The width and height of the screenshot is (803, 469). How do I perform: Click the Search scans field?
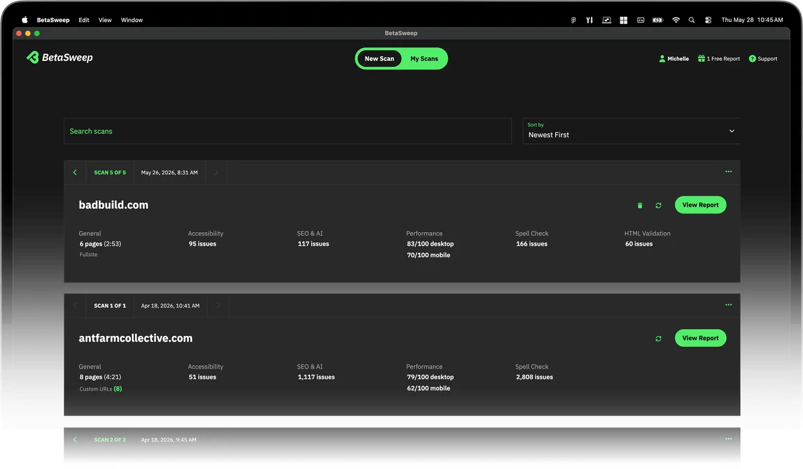pos(288,131)
